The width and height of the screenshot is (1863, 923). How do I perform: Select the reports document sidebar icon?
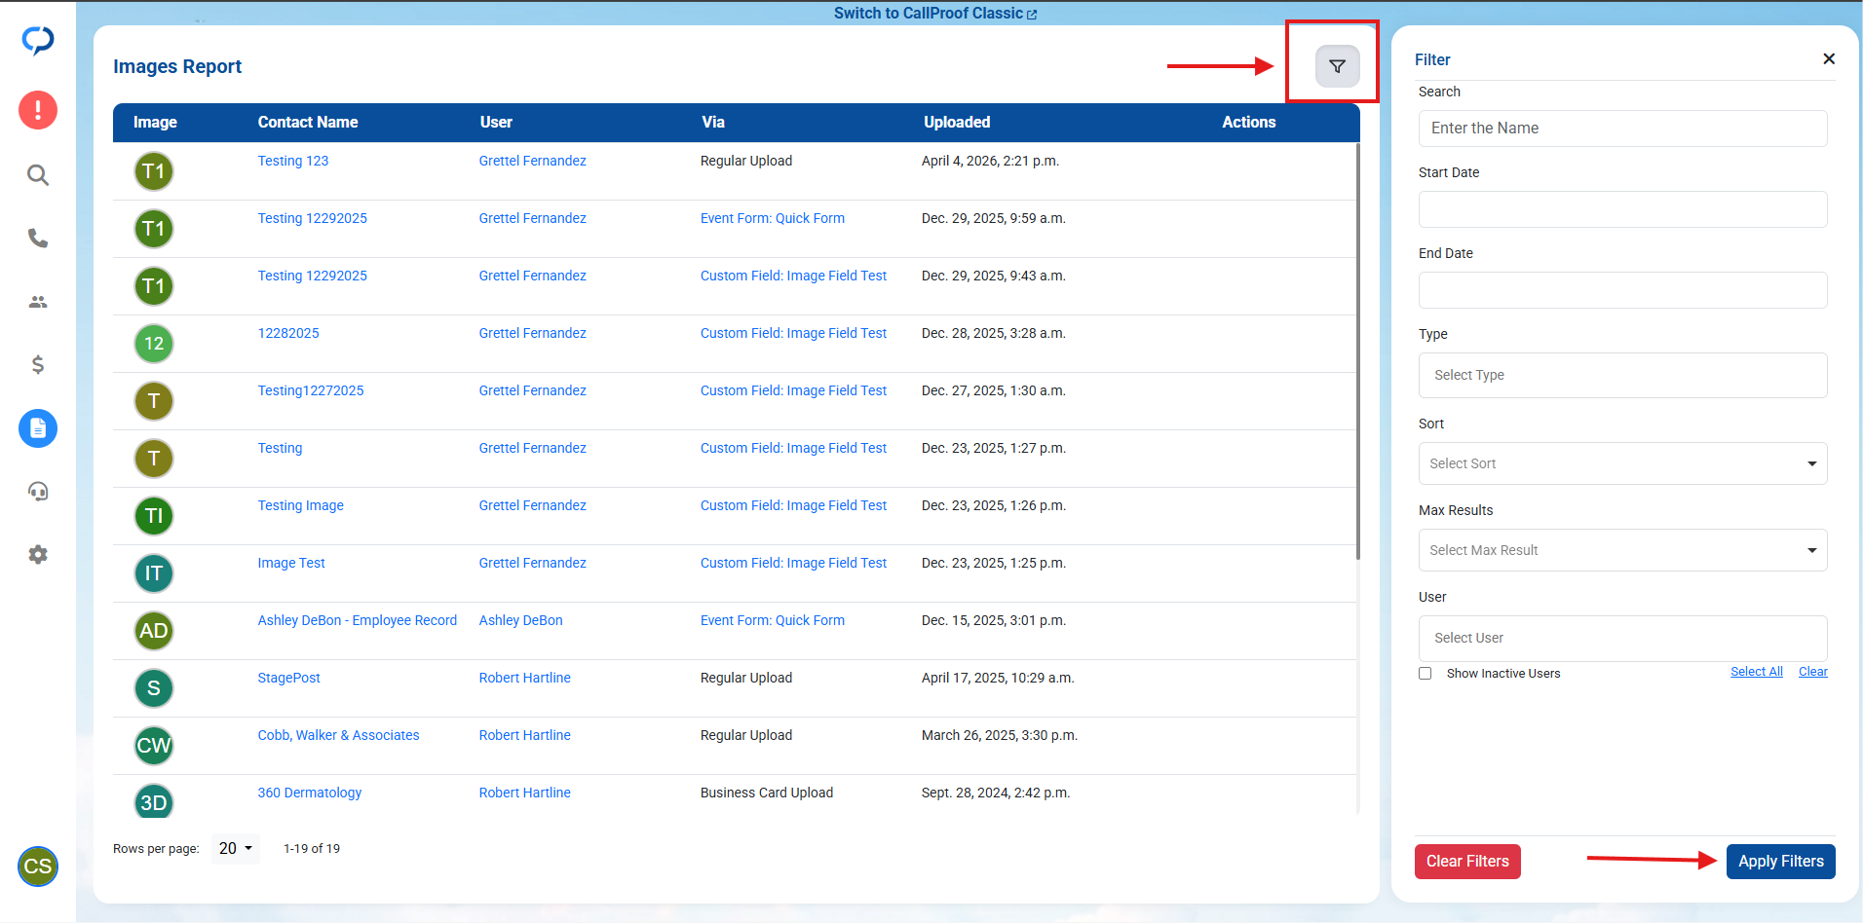coord(38,428)
